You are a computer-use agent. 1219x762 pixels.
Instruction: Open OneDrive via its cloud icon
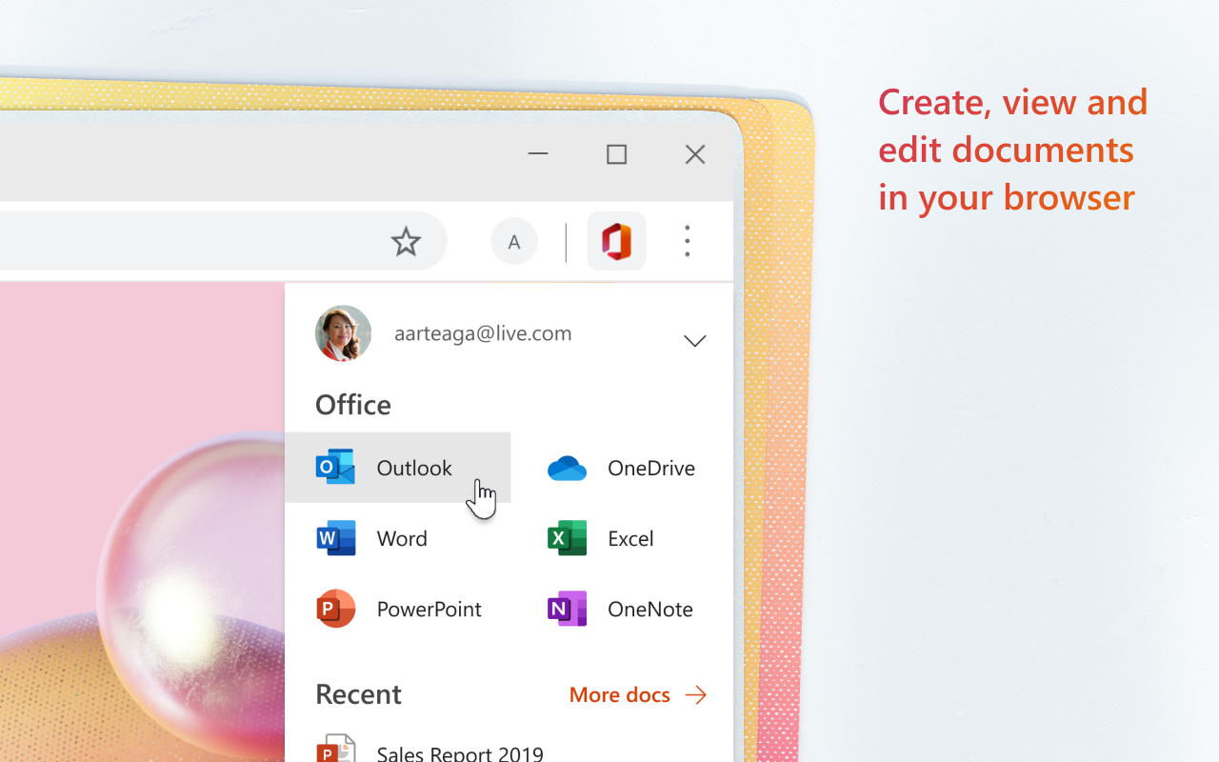click(568, 469)
